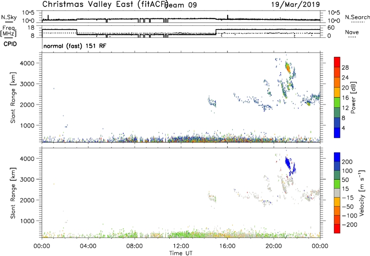This screenshot has width=370, height=256.
Task: Click the "N.Search" legend label
Action: 357,17
